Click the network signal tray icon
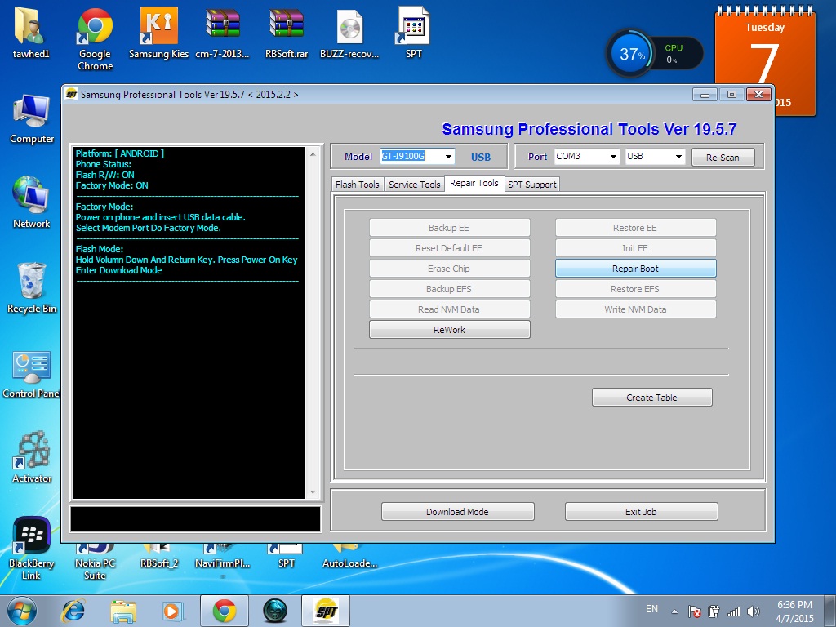This screenshot has height=627, width=836. click(x=734, y=611)
